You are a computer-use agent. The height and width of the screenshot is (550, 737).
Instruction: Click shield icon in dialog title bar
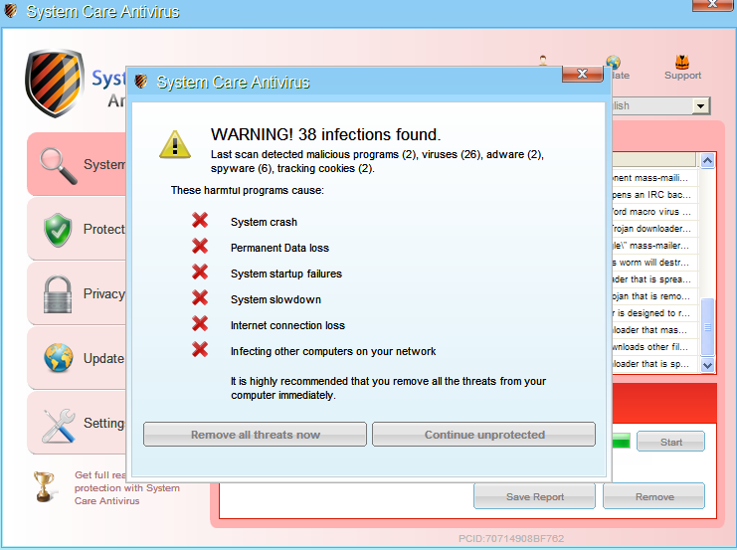(x=140, y=82)
